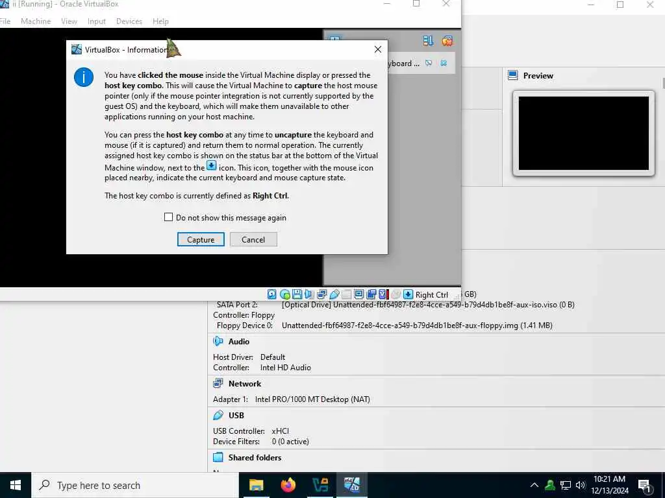Click the audio status icon in status bar
This screenshot has height=498, width=665.
coord(309,294)
